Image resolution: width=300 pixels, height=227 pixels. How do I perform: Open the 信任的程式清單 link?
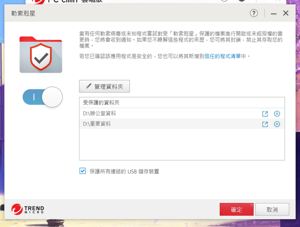(x=223, y=56)
